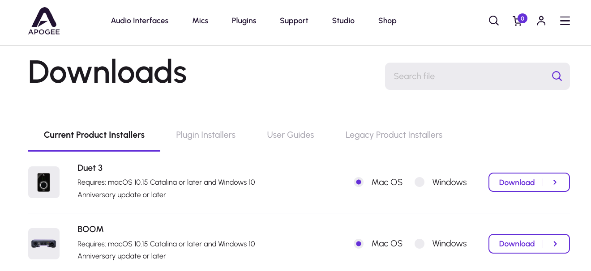This screenshot has height=271, width=591.
Task: Open the Plugins menu
Action: (x=244, y=21)
